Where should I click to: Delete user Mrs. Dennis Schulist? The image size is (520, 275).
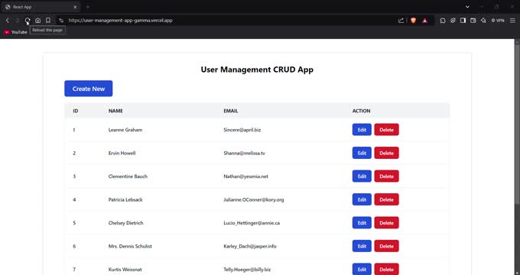click(x=386, y=246)
